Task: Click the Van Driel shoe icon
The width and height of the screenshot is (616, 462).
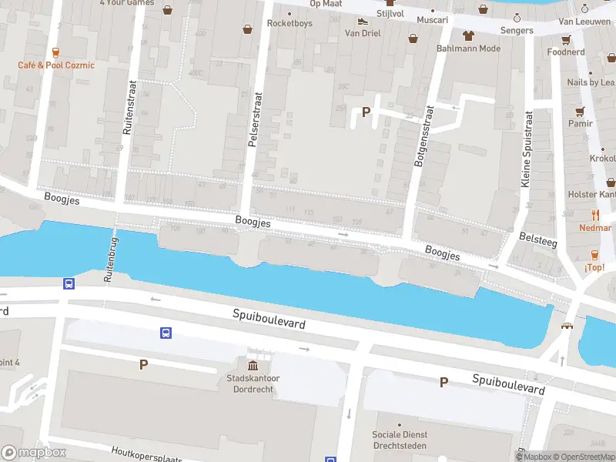Action: pos(363,22)
